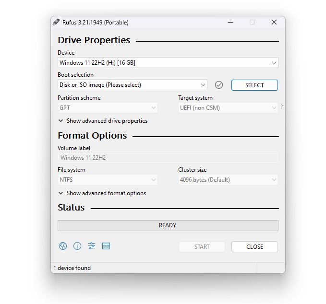Click the checksum checkmark icon

pyautogui.click(x=219, y=85)
